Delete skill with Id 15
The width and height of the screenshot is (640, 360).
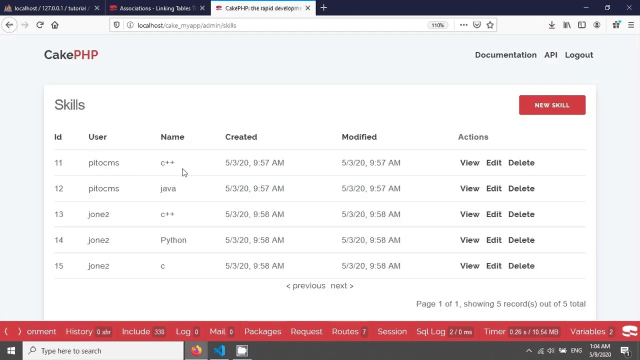point(521,266)
